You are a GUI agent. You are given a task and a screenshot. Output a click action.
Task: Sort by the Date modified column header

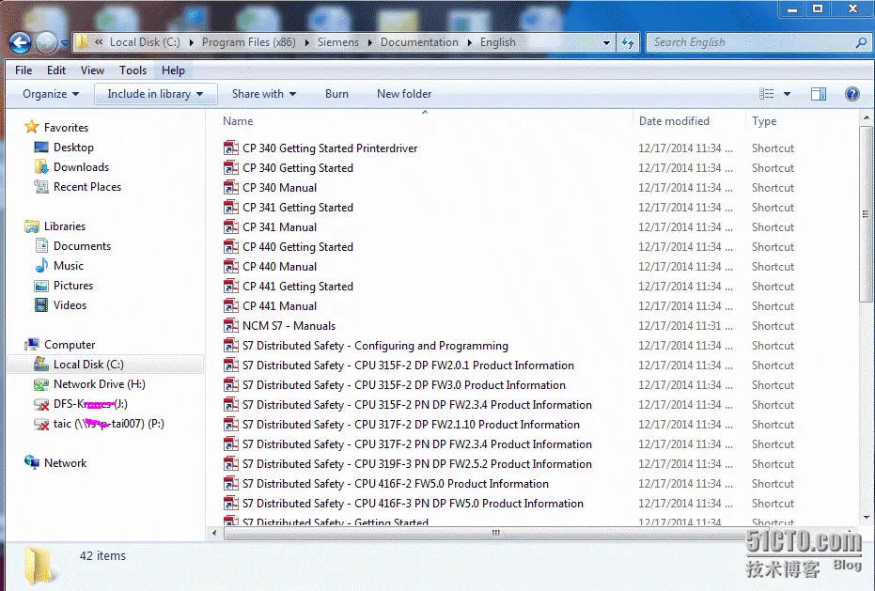[x=674, y=121]
